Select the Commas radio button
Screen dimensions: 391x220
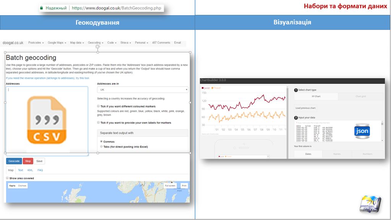(x=101, y=141)
